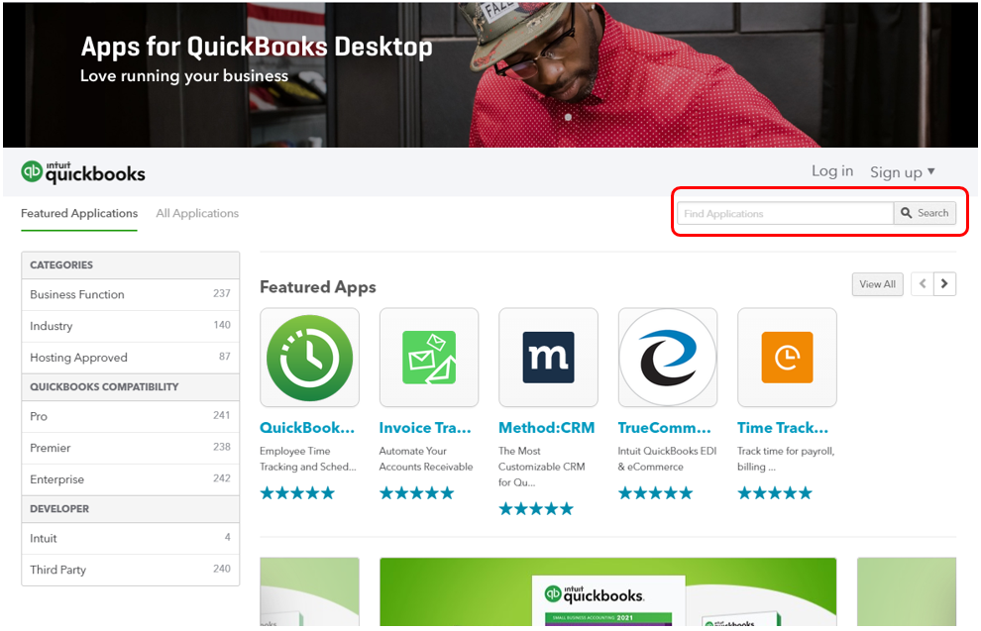Click 'The Most Customizable CRM for Qu...' description
Screen dimensions: 981x631
click(x=542, y=467)
